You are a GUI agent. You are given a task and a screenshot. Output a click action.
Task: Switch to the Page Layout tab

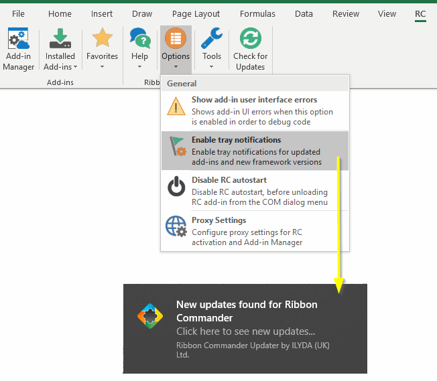tap(196, 13)
